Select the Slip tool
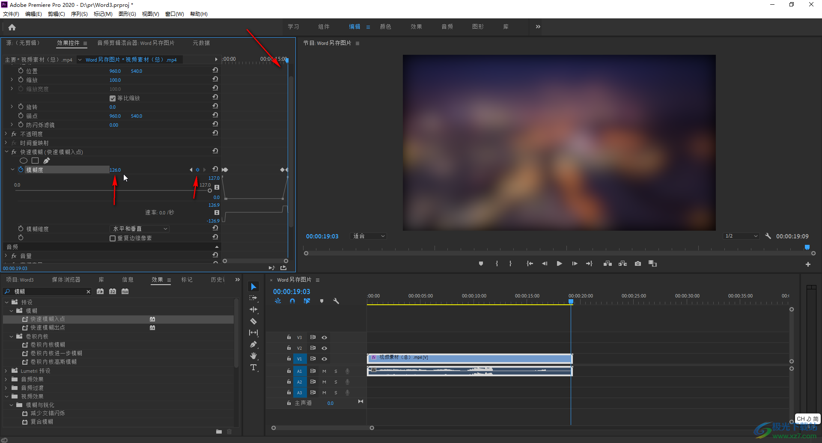The height and width of the screenshot is (443, 822). [253, 333]
